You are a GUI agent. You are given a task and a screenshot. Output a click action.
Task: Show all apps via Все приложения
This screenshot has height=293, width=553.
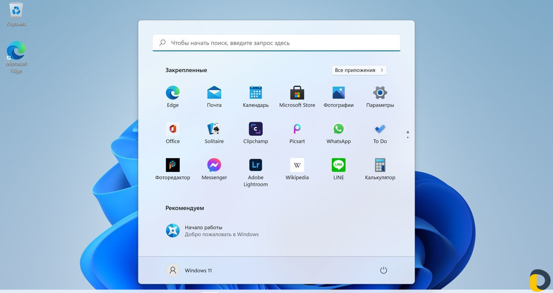point(359,70)
